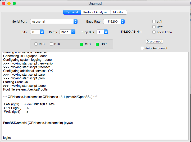
Task: Click the line "Starting Cron: OK"
Action: pyautogui.click(x=16, y=82)
